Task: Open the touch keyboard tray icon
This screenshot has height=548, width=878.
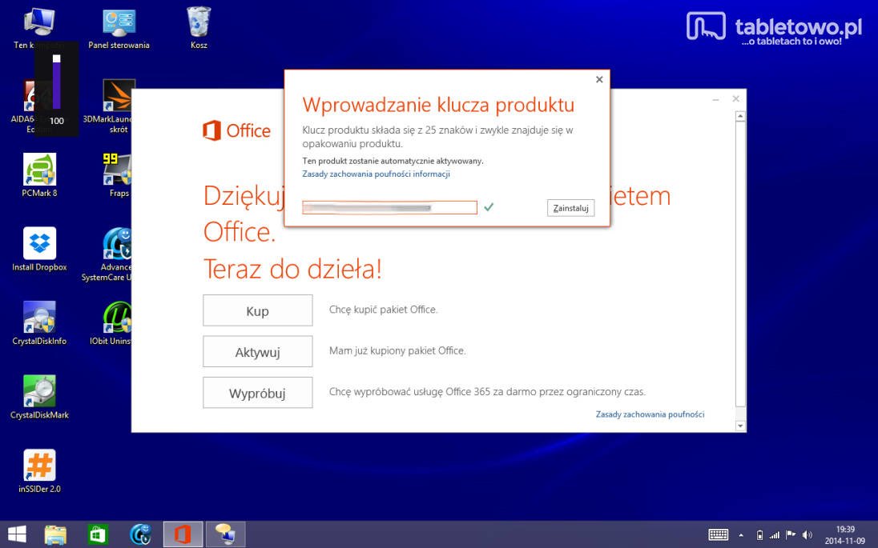Action: click(719, 534)
